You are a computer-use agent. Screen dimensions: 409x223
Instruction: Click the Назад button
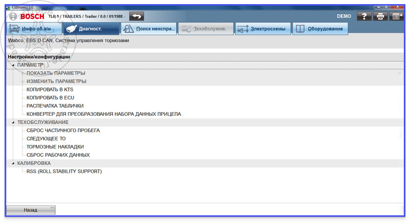coord(31,210)
